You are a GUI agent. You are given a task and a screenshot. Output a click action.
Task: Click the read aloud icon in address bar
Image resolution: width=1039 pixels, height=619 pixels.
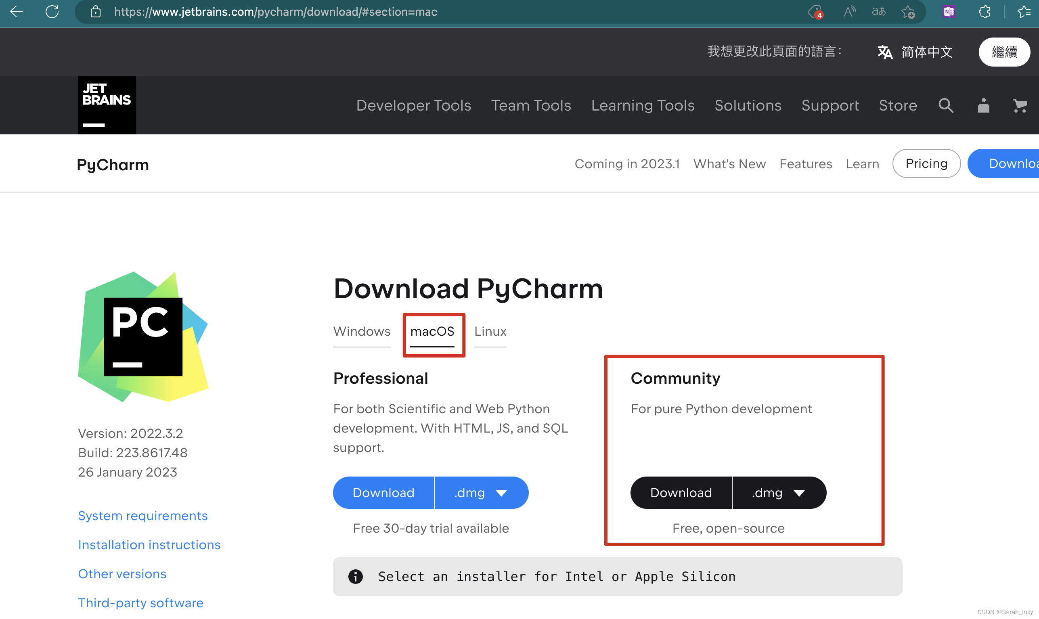click(x=850, y=12)
